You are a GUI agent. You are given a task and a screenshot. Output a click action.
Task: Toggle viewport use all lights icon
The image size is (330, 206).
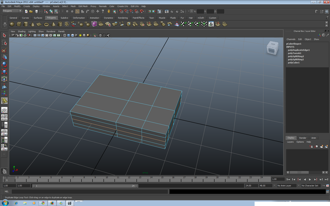pos(80,35)
